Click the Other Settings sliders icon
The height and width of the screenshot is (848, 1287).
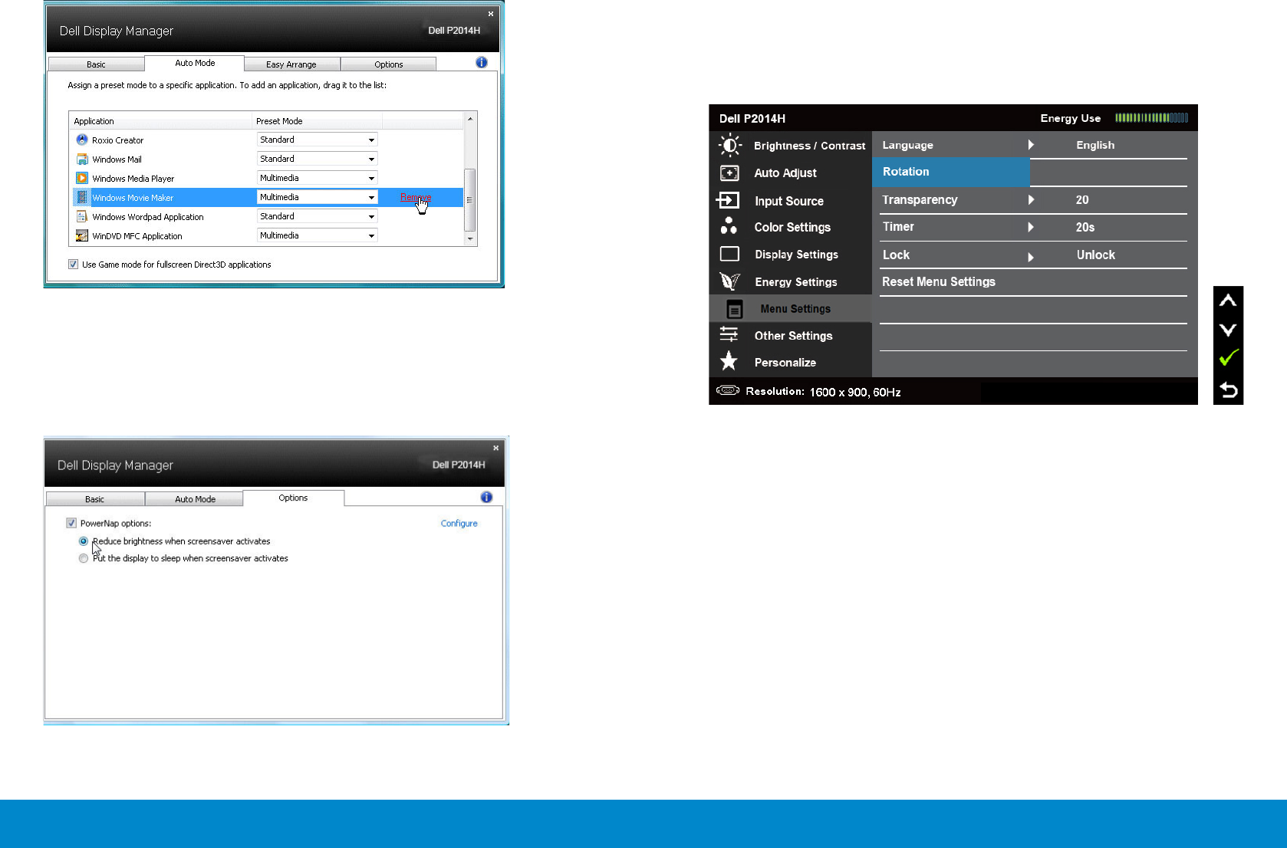[729, 335]
